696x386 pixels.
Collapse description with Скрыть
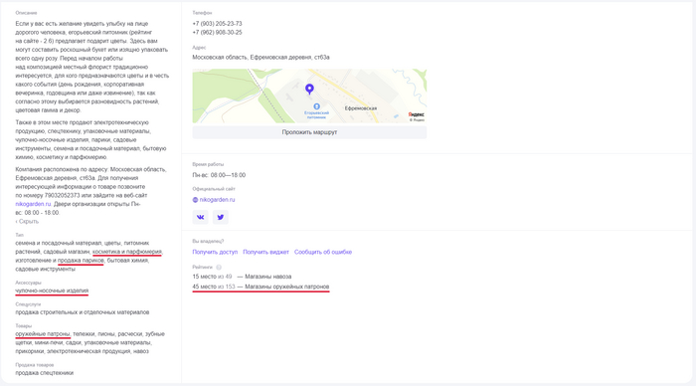[x=27, y=222]
